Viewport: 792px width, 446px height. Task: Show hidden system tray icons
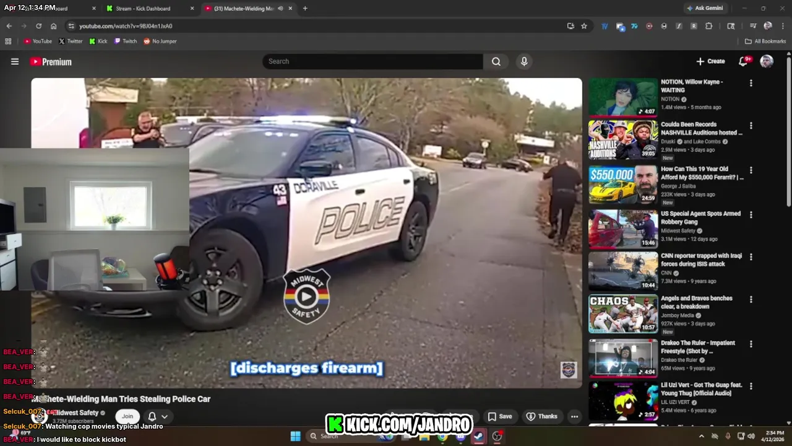701,436
